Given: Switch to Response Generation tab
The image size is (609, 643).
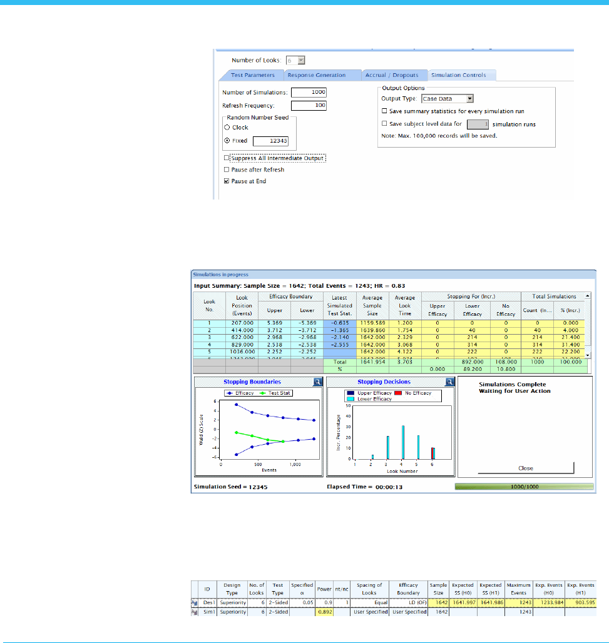Looking at the screenshot, I should 317,75.
